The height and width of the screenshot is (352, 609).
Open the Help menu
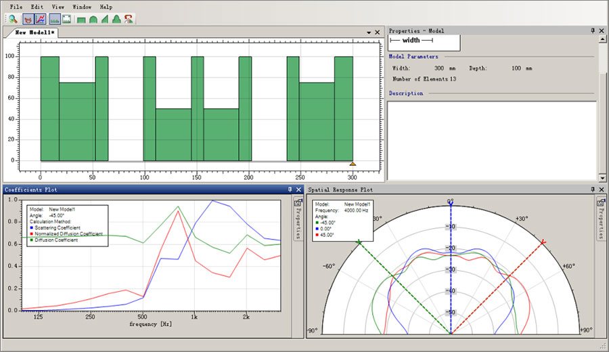point(106,7)
